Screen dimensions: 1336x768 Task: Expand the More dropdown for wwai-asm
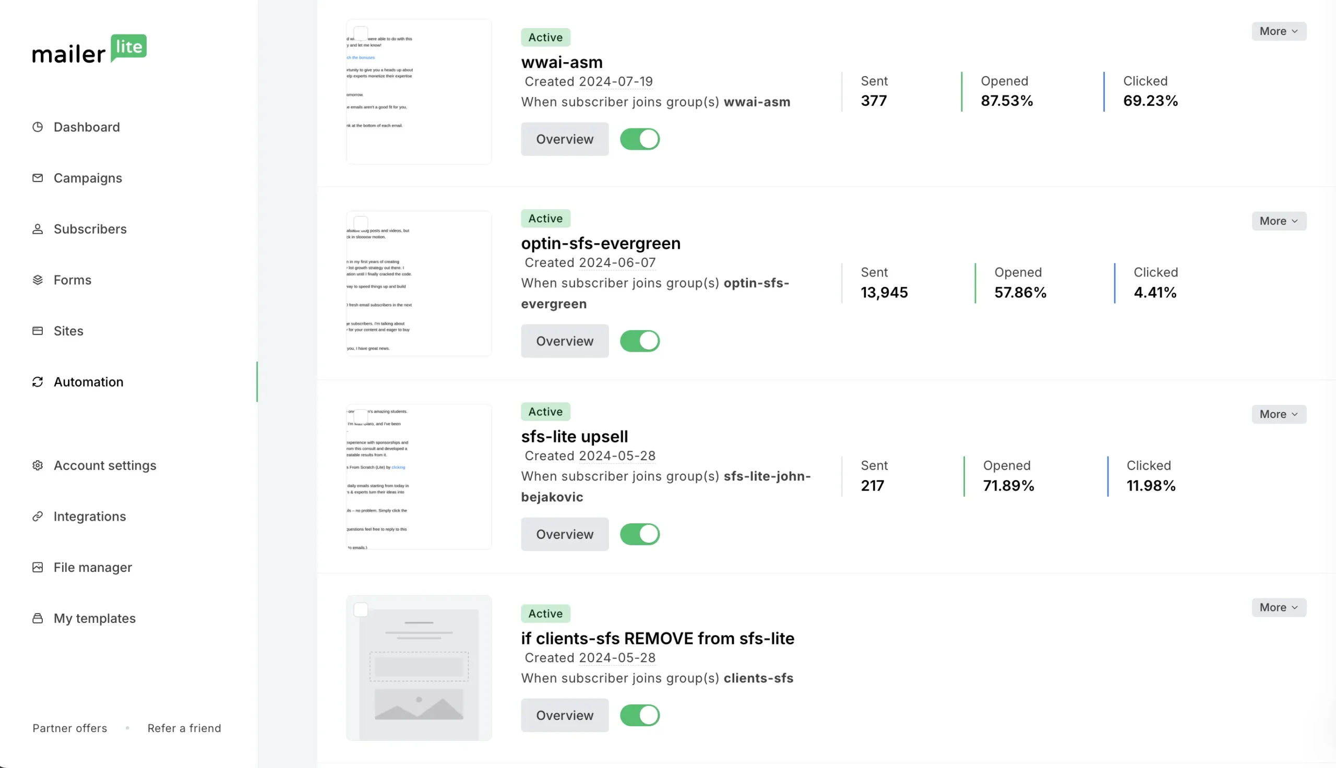tap(1279, 31)
